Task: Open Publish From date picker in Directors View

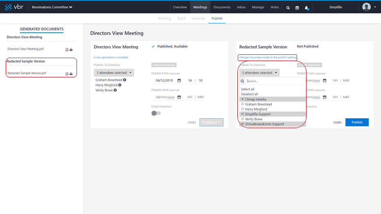Action: [179, 80]
